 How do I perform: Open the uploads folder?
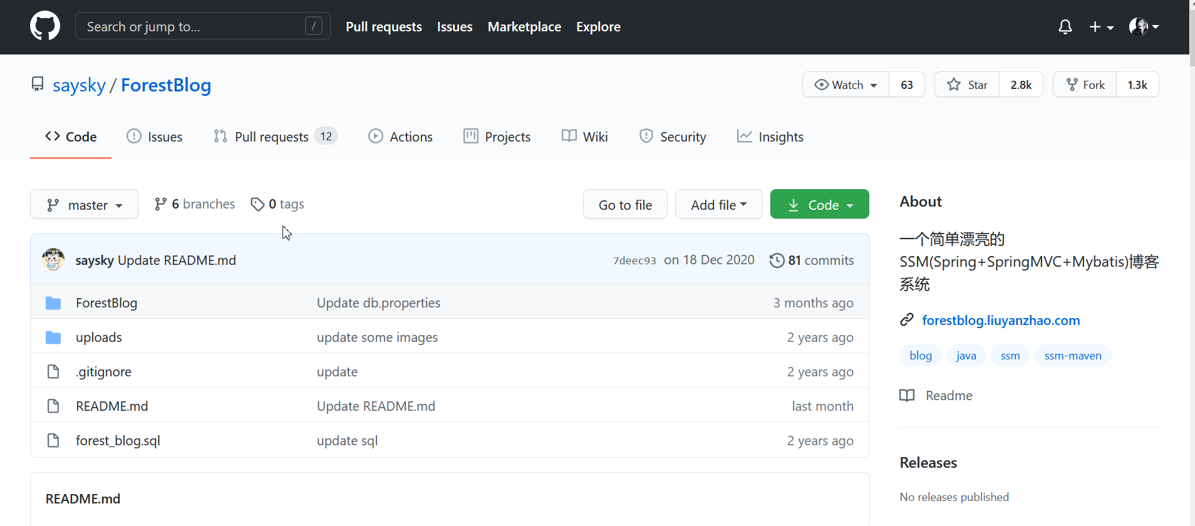point(99,338)
